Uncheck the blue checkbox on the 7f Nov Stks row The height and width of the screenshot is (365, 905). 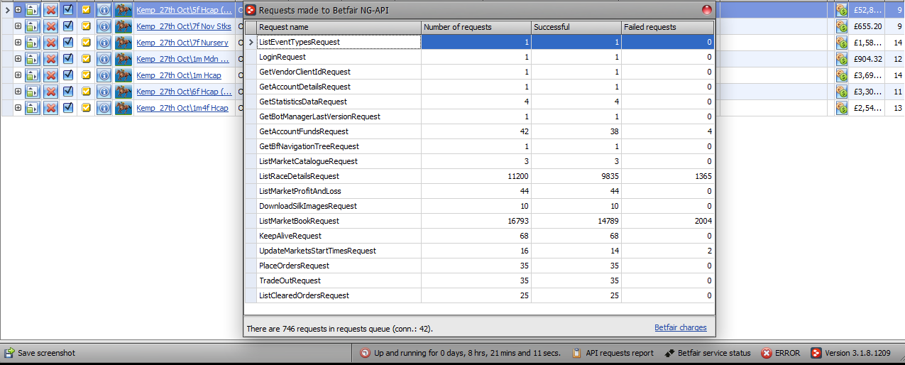[68, 26]
